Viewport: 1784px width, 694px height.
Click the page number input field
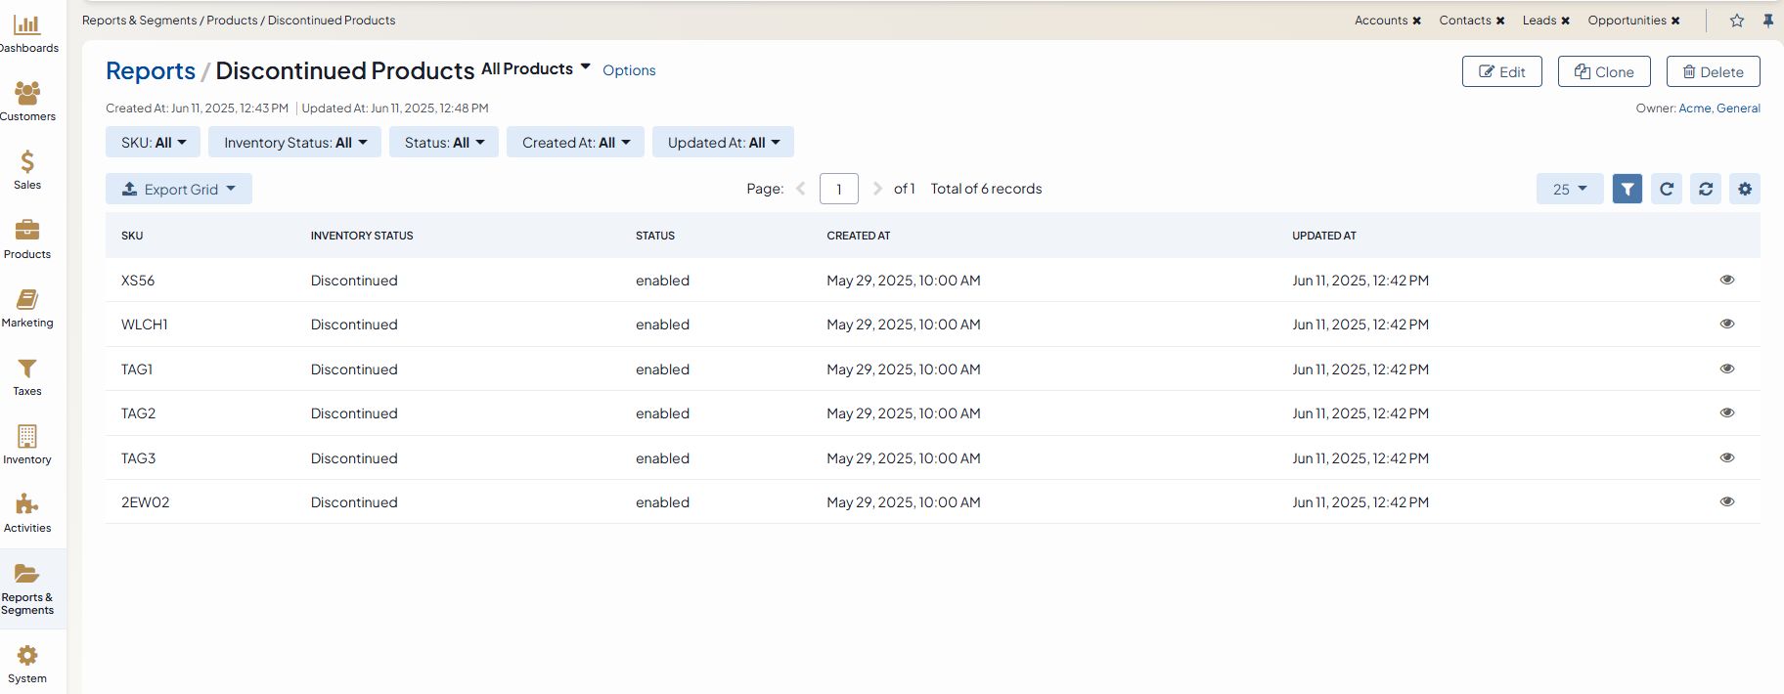coord(838,189)
